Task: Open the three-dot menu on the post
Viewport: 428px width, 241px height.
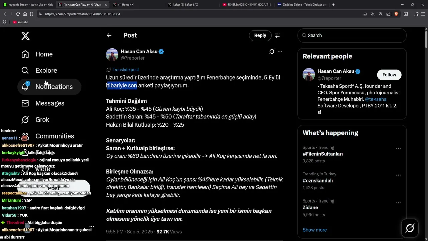Action: 280,52
